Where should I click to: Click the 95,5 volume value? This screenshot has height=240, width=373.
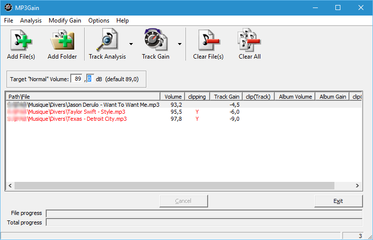pos(176,112)
